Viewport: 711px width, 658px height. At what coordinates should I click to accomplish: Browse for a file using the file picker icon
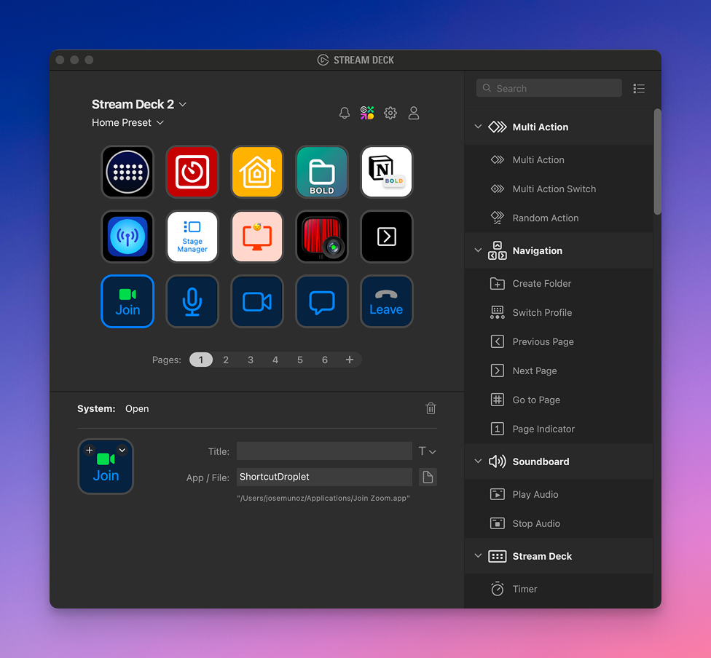(x=428, y=477)
